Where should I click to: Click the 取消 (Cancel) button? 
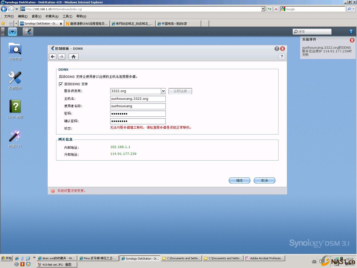click(x=264, y=180)
